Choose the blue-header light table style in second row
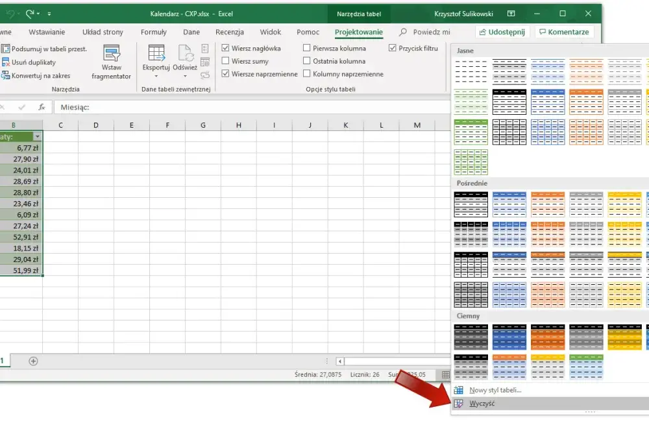Image resolution: width=649 pixels, height=423 pixels. (548, 102)
